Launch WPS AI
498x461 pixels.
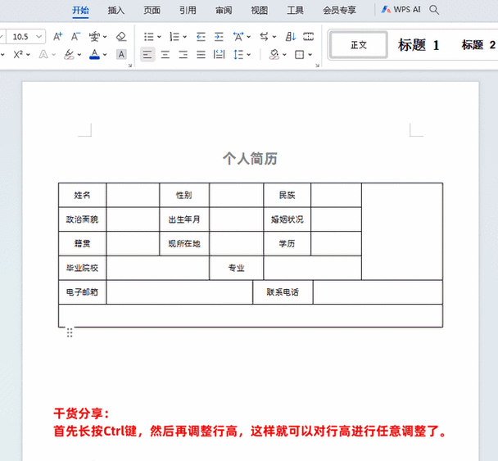(x=401, y=10)
